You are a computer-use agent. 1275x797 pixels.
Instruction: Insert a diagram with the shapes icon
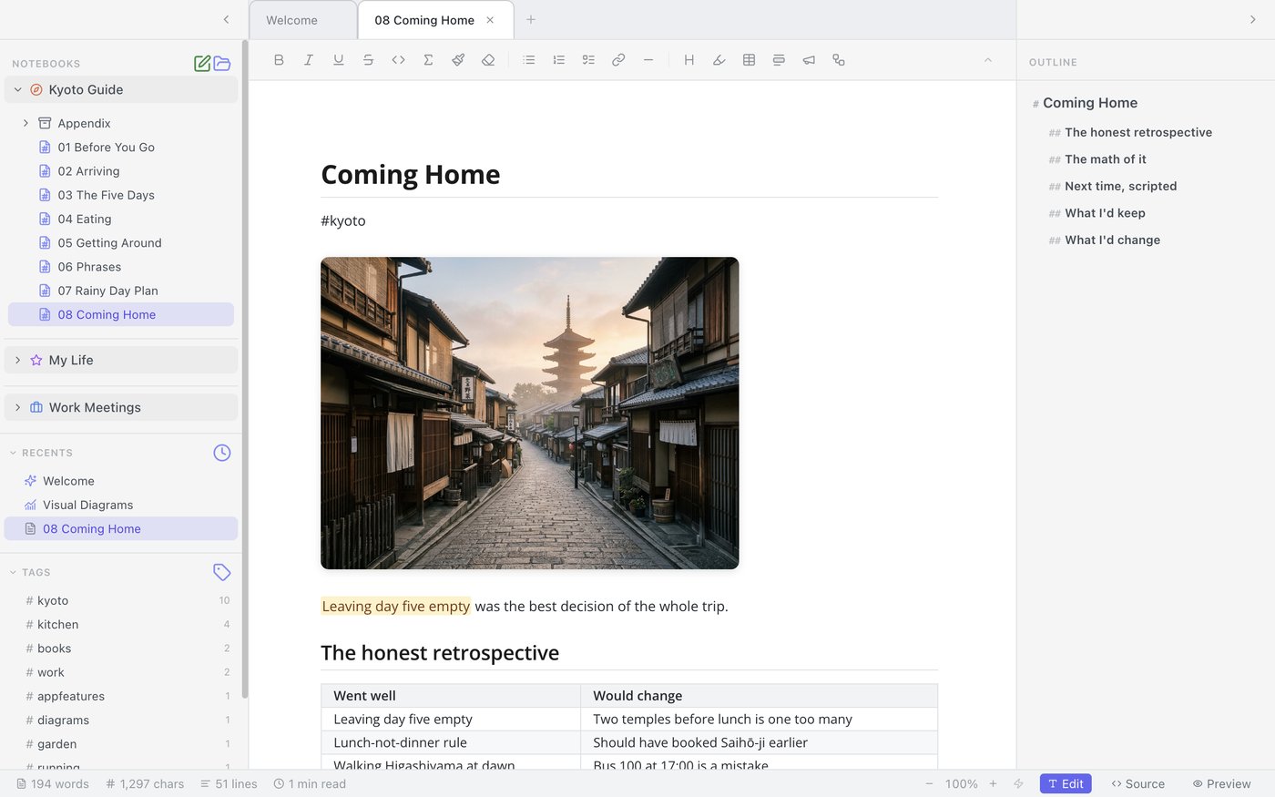pos(839,60)
